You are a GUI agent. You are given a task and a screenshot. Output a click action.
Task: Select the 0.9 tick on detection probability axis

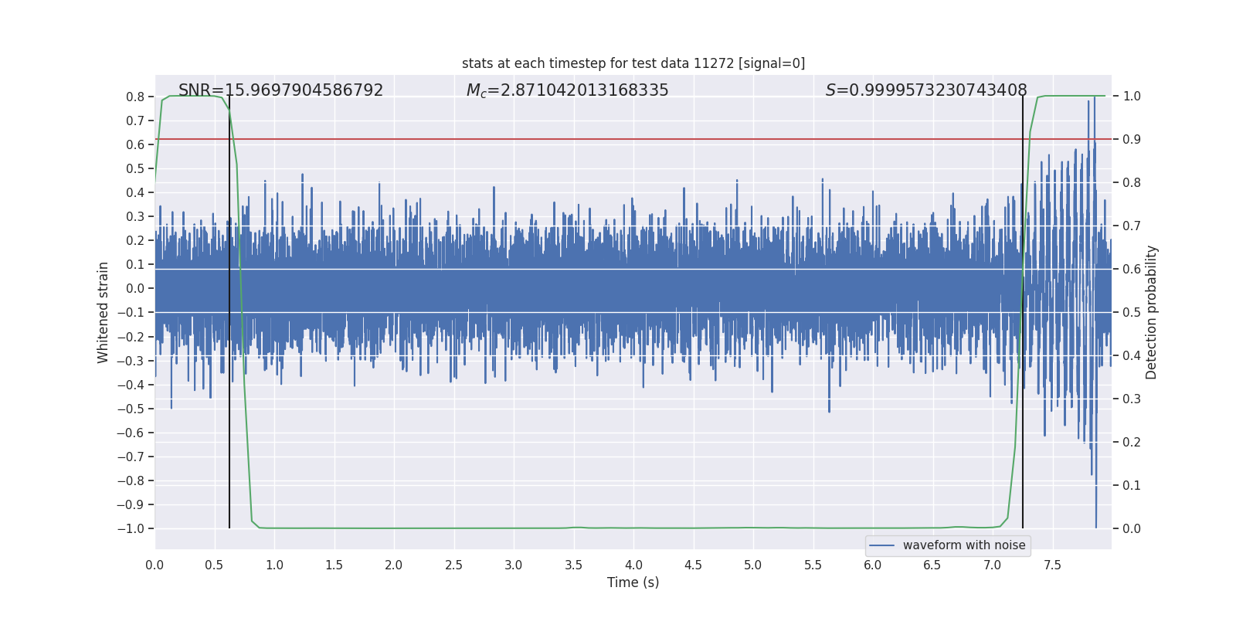click(x=1132, y=139)
